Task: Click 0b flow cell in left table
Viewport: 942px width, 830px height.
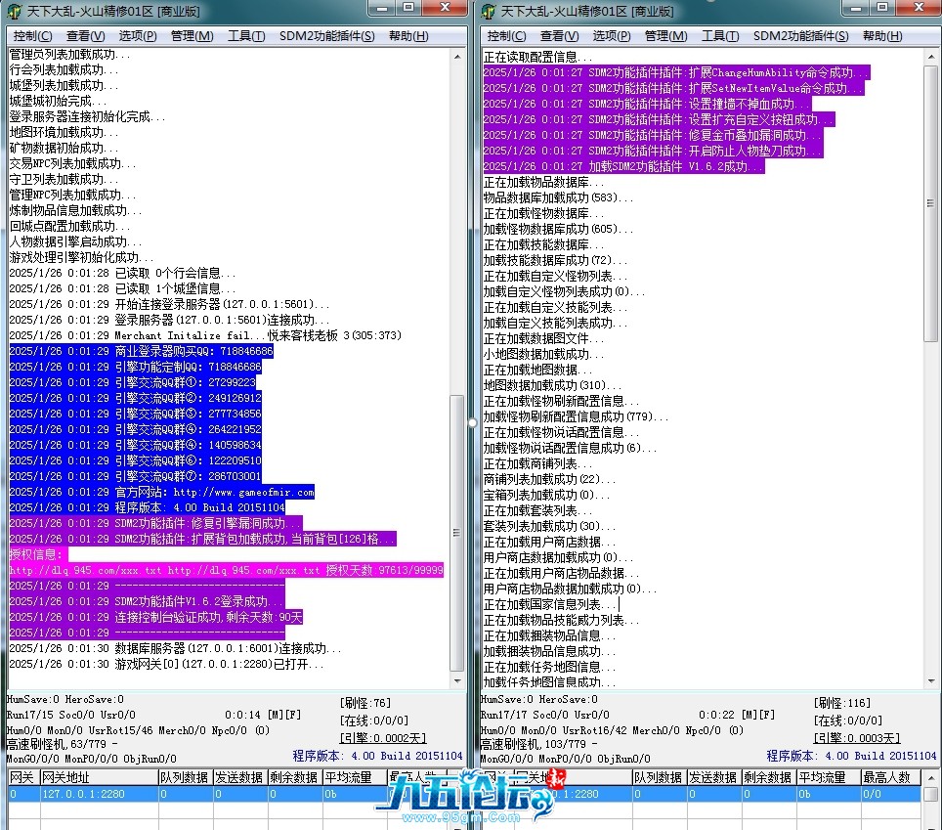Action: pos(355,794)
